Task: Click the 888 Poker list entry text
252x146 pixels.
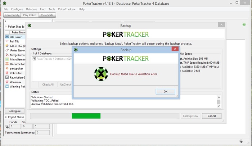Action: click(15, 37)
